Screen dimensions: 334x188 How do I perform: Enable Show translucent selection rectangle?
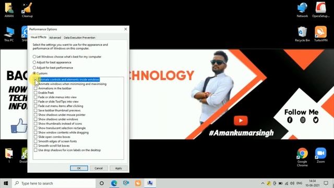(35, 128)
